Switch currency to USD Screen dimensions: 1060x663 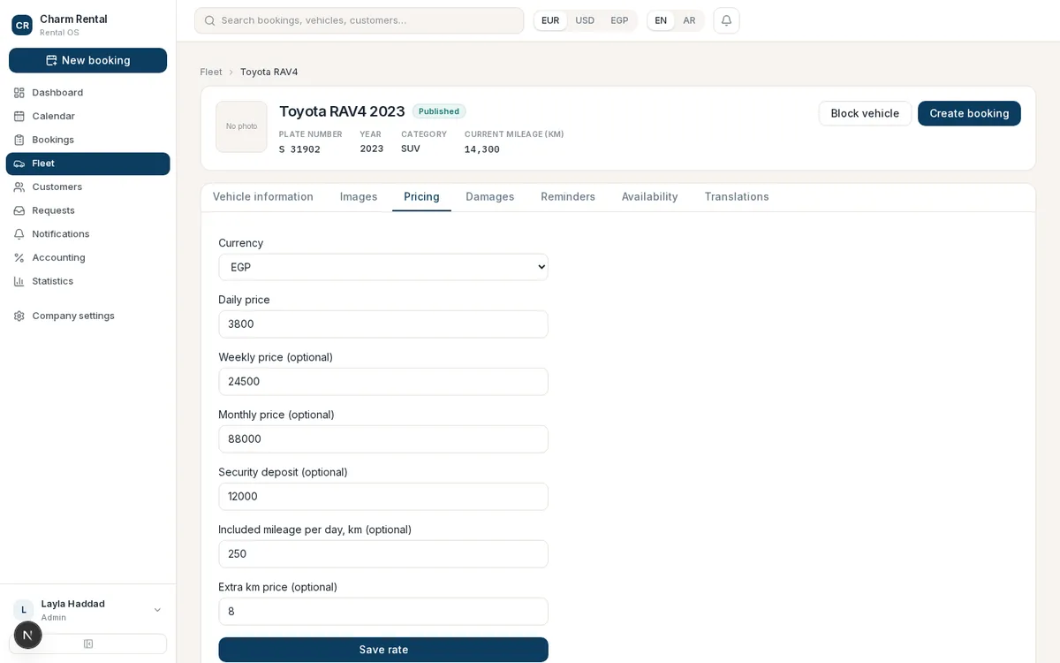tap(585, 20)
